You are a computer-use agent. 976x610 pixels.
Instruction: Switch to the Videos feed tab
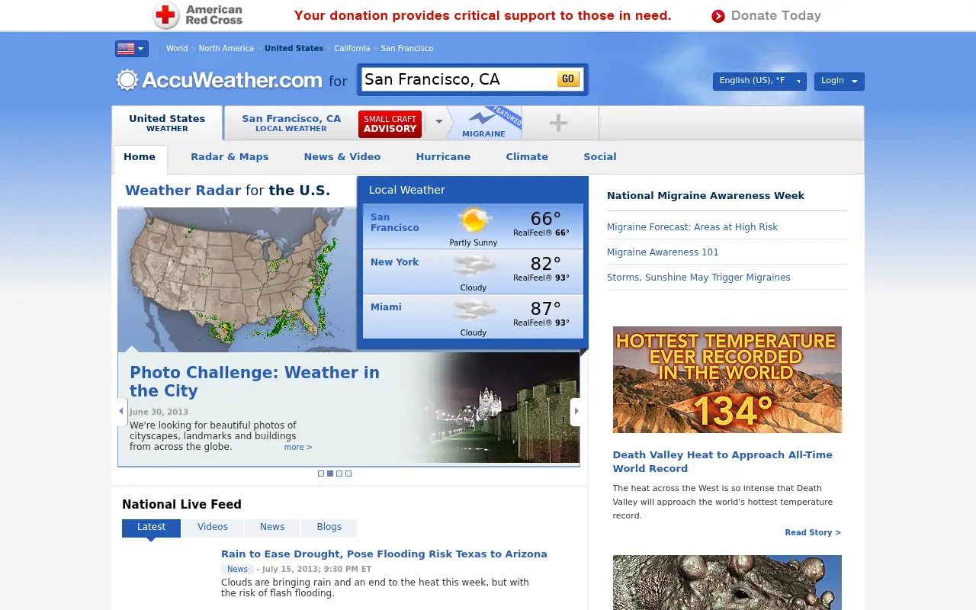click(x=213, y=528)
